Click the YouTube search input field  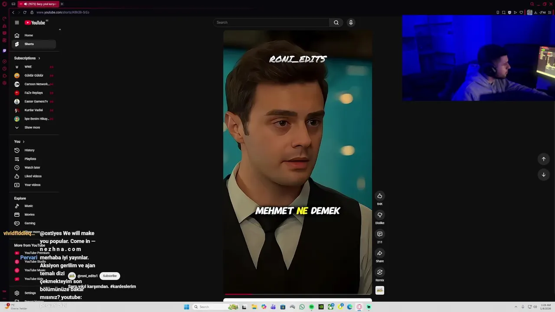(271, 23)
